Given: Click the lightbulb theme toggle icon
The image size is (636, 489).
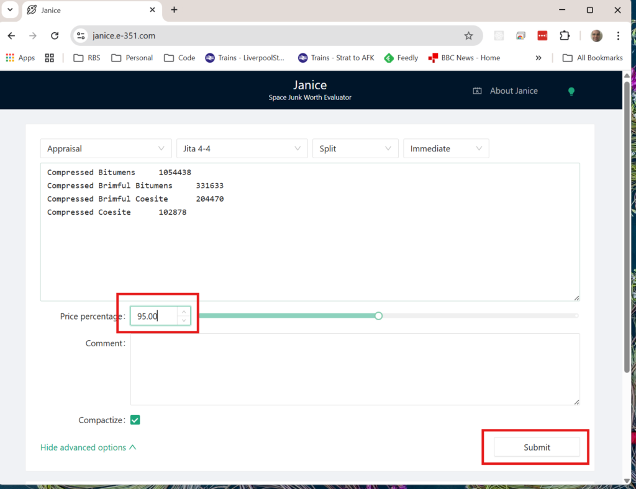Looking at the screenshot, I should tap(571, 91).
